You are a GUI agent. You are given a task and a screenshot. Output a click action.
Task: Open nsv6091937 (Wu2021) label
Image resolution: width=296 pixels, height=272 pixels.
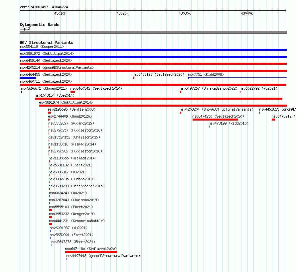pyautogui.click(x=69, y=228)
